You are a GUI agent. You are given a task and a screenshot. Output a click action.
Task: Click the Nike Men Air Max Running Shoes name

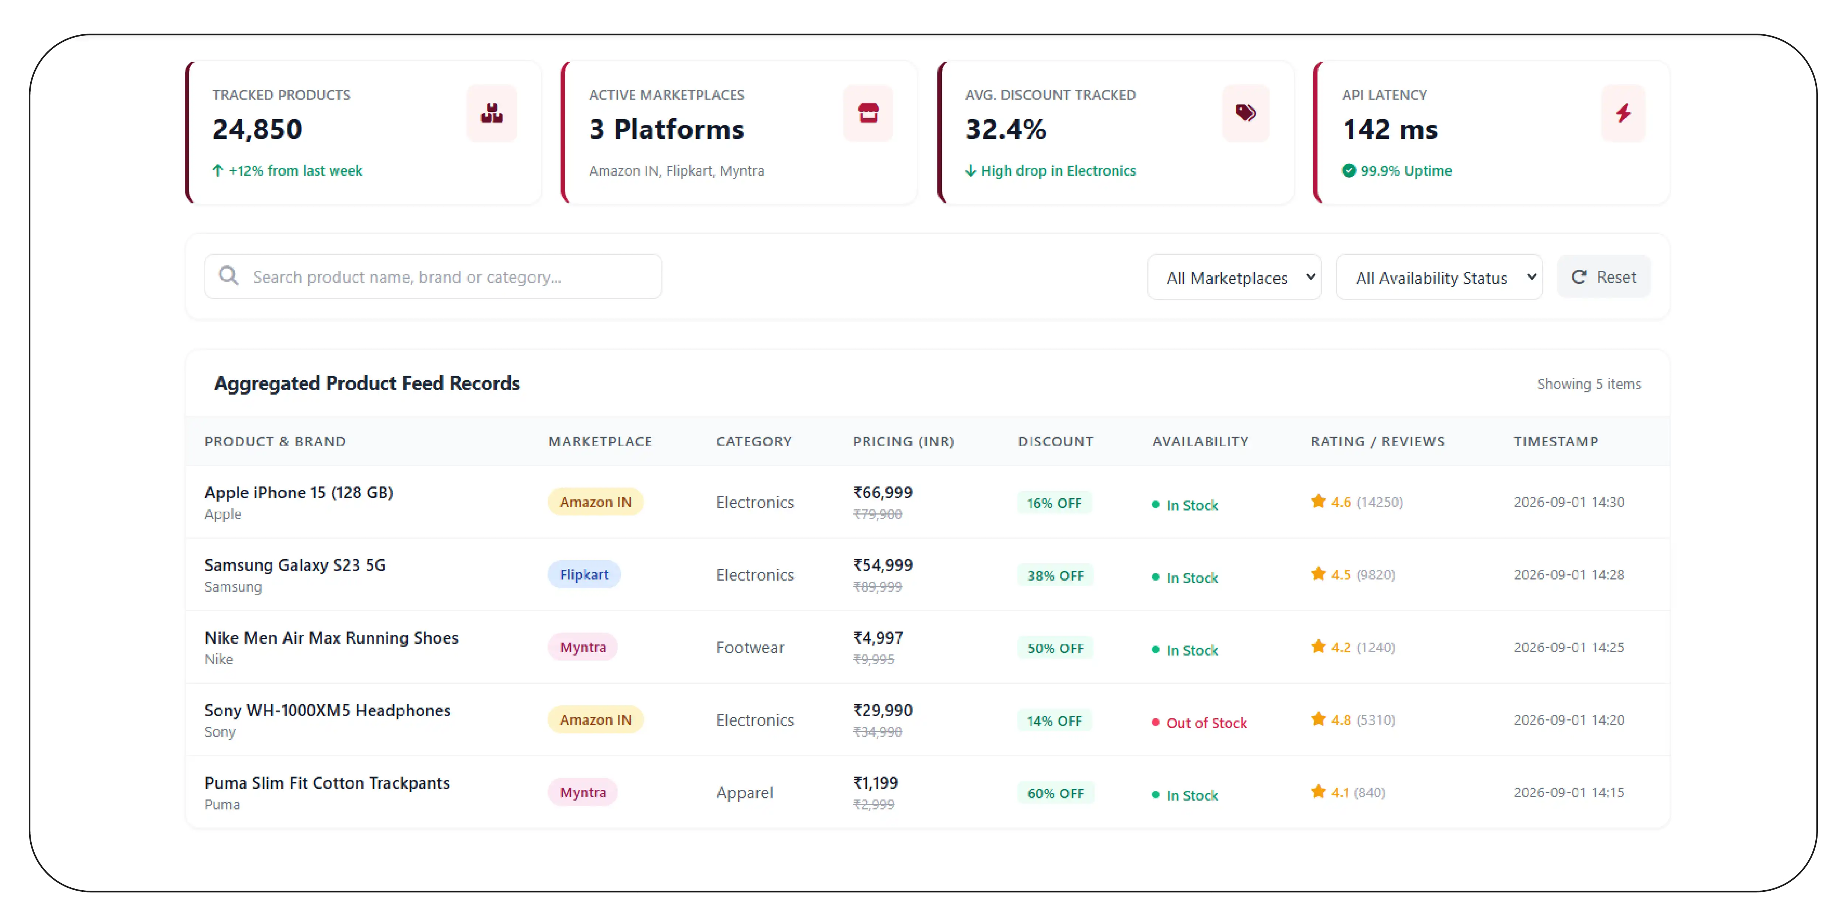331,637
